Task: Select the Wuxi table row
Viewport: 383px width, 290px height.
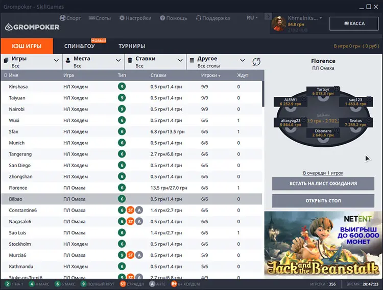Action: (x=131, y=120)
